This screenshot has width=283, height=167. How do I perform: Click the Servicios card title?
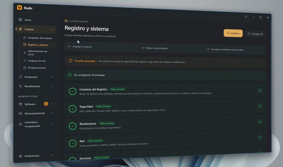tap(85, 158)
